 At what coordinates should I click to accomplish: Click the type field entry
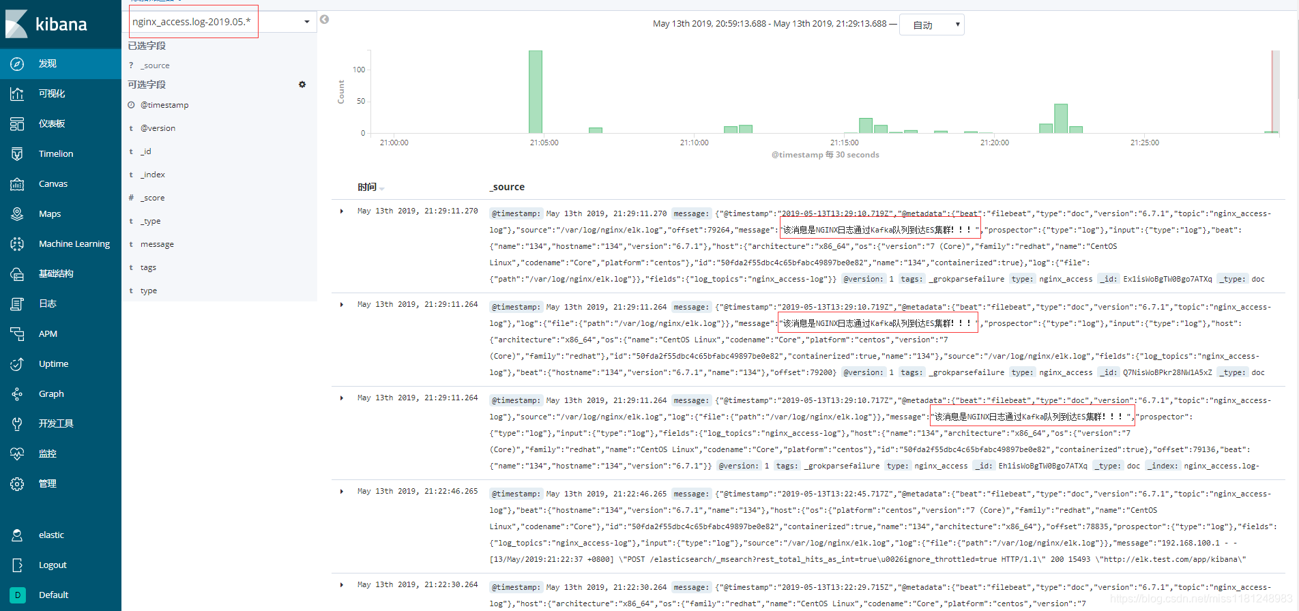point(149,290)
